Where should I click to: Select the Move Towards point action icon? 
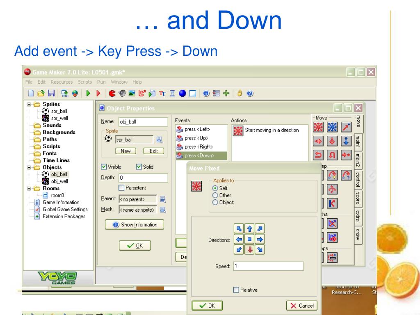(x=346, y=127)
